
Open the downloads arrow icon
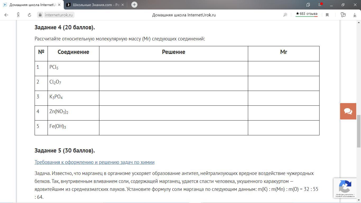coord(355,15)
